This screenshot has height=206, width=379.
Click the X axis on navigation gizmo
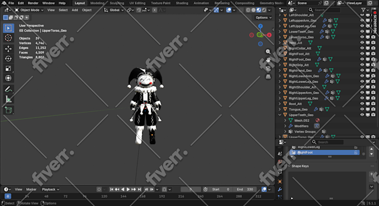(269, 35)
